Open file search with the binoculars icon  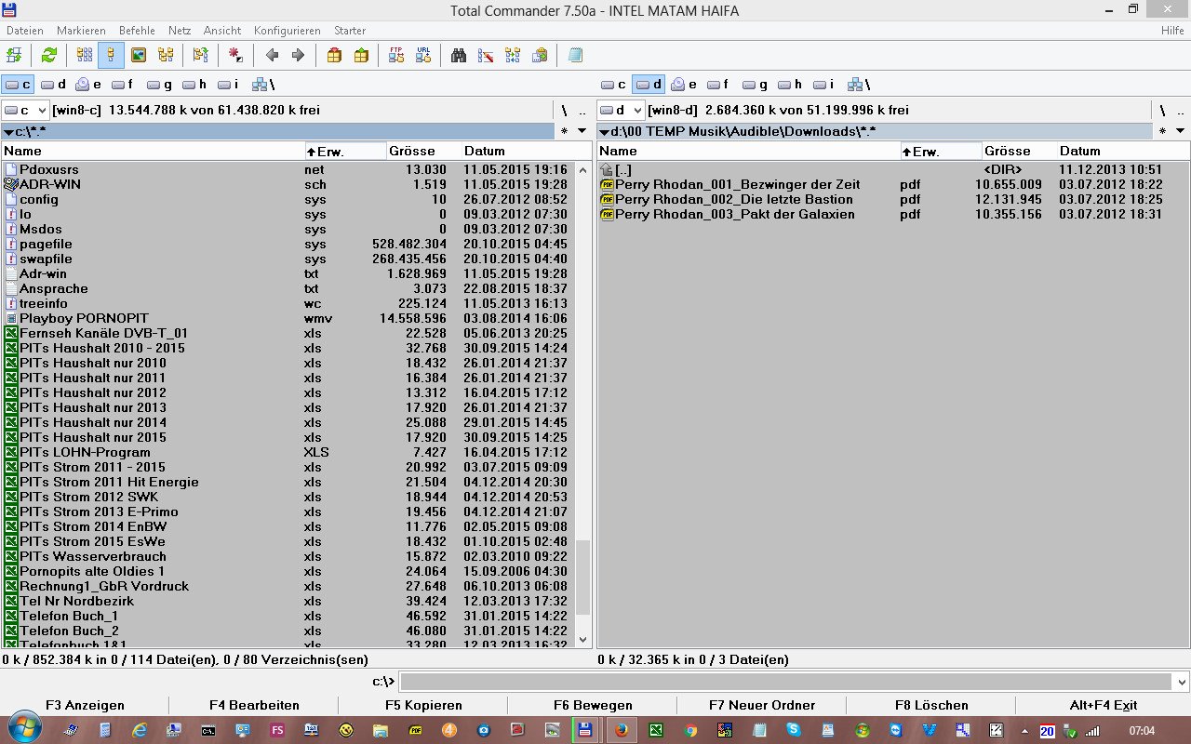(x=459, y=55)
